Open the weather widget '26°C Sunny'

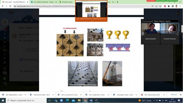(145, 100)
